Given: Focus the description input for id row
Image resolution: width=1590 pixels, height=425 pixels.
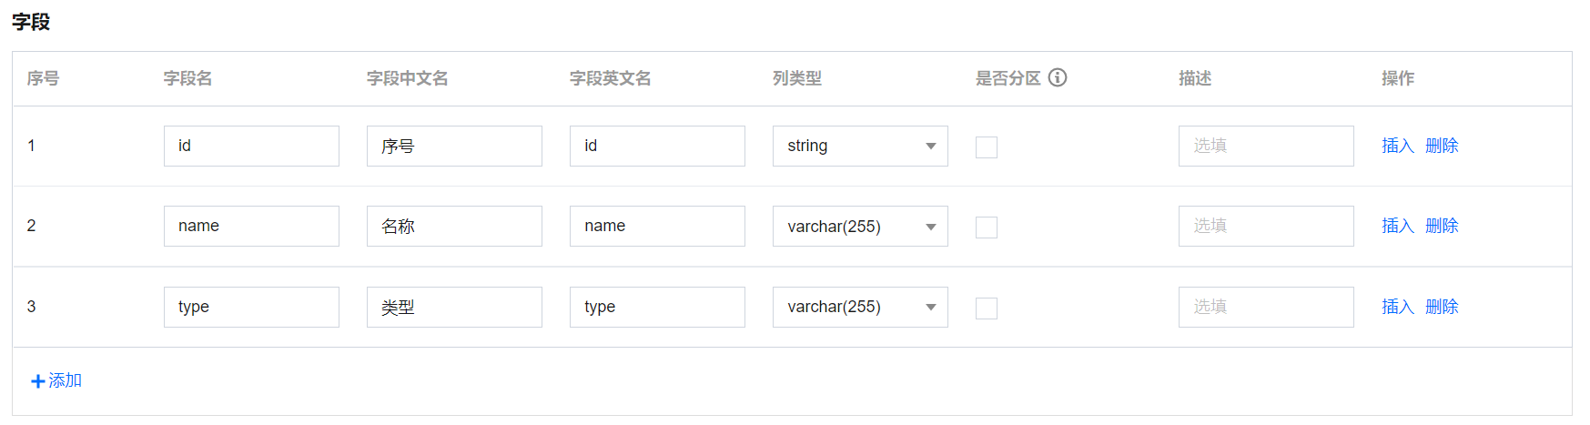Looking at the screenshot, I should click(x=1265, y=146).
